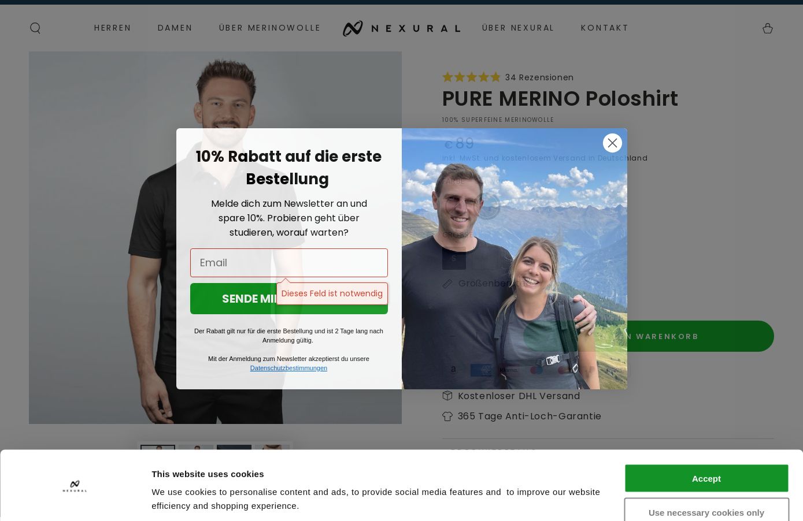The image size is (803, 521).
Task: Click the shirt icon beside Anti-Loch-Garantie
Action: click(x=447, y=416)
